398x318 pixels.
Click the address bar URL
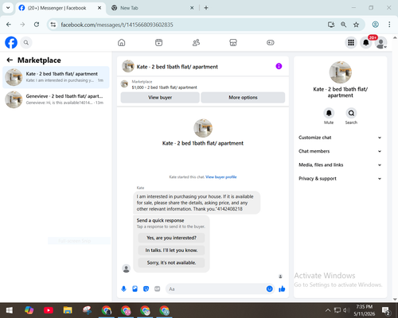click(117, 25)
